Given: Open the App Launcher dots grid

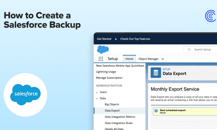Looking at the screenshot, I should pyautogui.click(x=101, y=59).
